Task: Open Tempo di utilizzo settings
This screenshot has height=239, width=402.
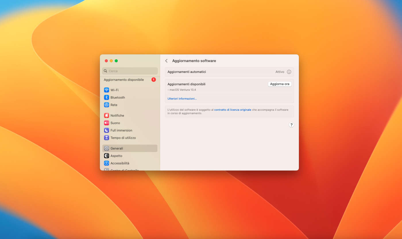Action: [123, 138]
